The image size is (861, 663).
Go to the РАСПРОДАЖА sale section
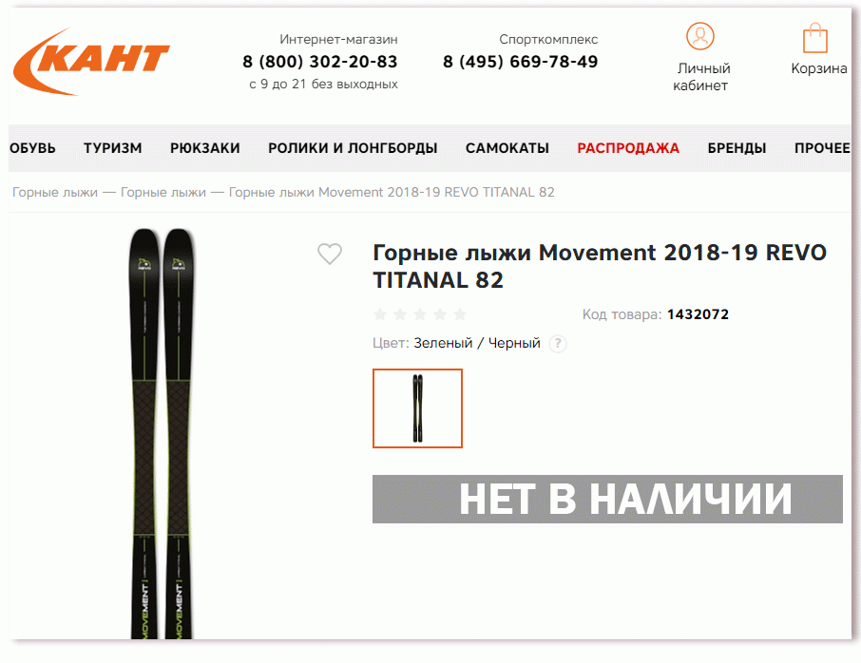click(628, 148)
